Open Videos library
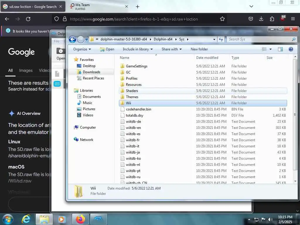The height and width of the screenshot is (225, 300). [x=88, y=115]
